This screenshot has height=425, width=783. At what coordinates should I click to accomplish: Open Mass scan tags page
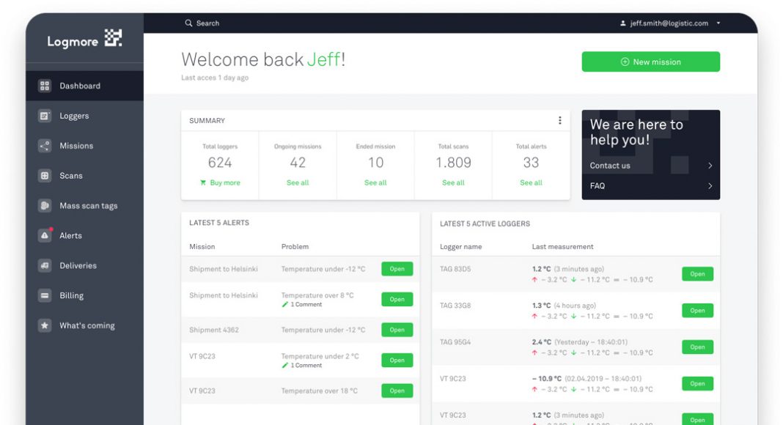[85, 205]
